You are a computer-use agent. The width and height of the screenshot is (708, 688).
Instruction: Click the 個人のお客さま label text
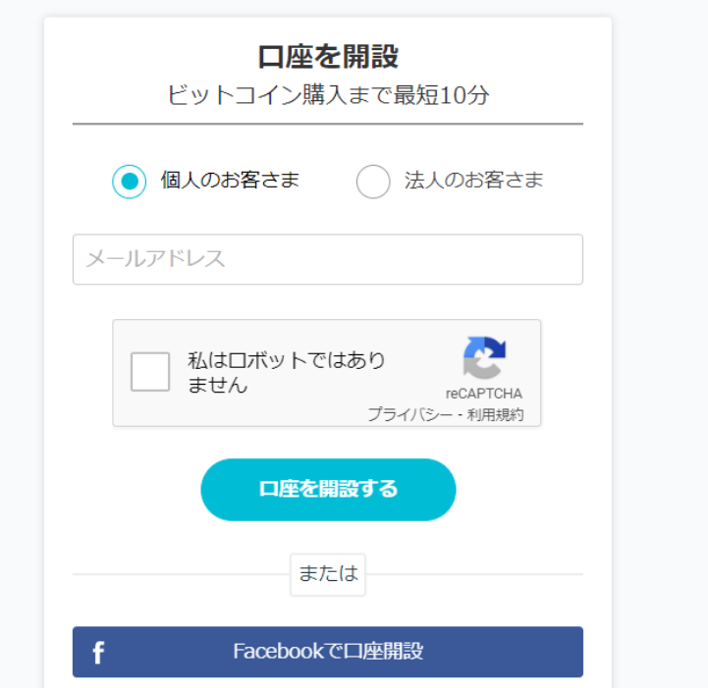pyautogui.click(x=231, y=180)
